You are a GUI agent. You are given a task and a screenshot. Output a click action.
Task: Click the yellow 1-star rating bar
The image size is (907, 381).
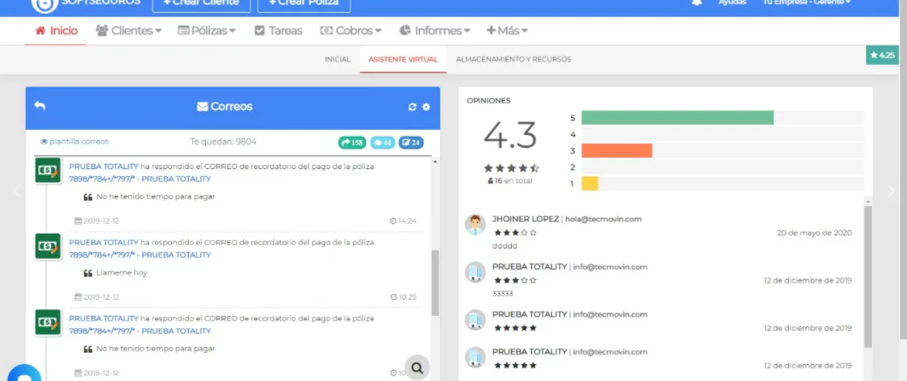click(x=590, y=184)
